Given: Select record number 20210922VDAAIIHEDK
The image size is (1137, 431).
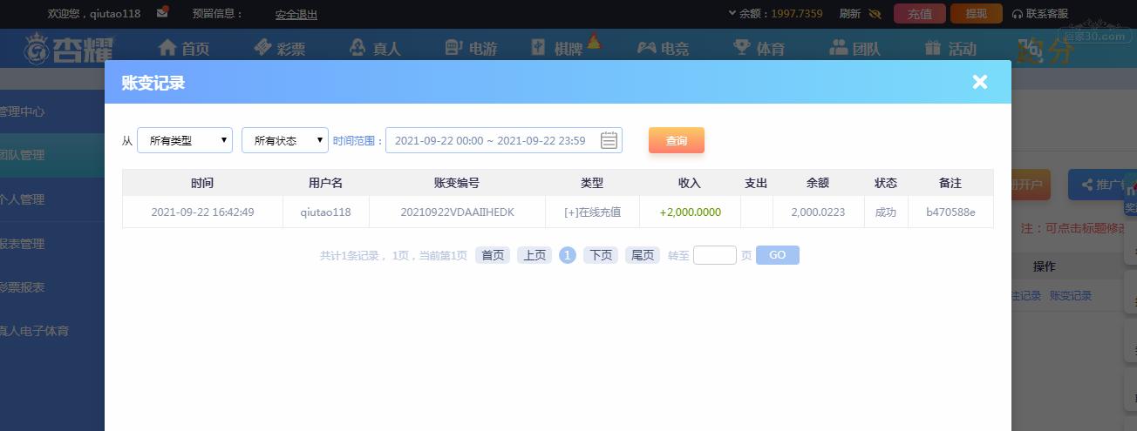Looking at the screenshot, I should (457, 212).
